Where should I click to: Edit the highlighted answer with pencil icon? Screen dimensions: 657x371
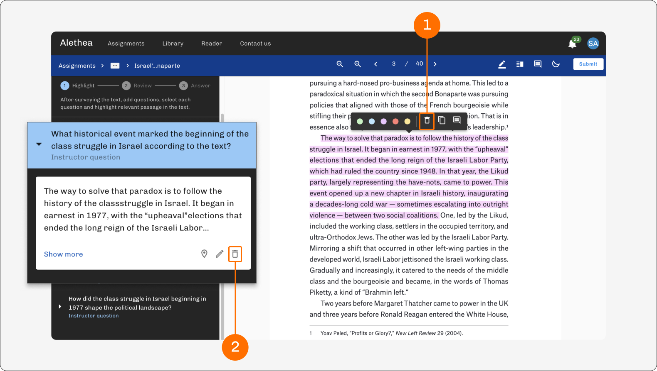pos(220,254)
